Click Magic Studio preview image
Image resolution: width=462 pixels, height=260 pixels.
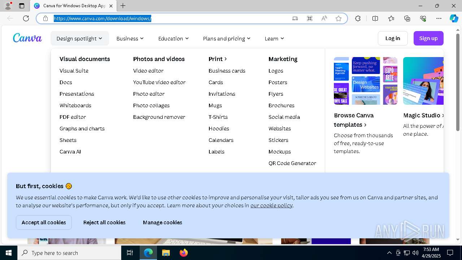tap(423, 81)
